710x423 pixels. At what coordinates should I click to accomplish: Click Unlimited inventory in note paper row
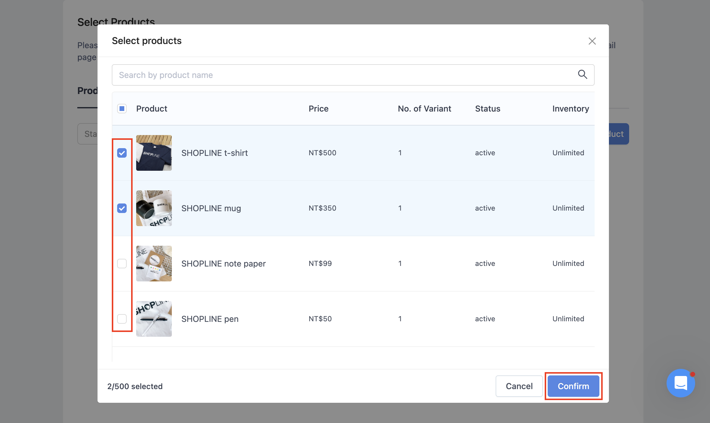568,264
